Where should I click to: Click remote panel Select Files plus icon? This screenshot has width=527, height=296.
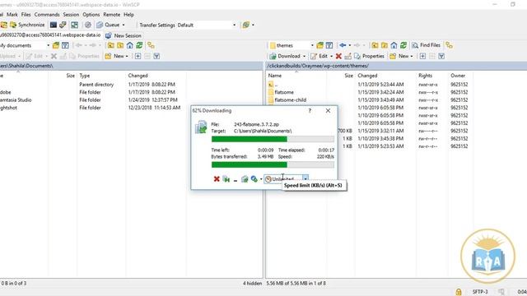(422, 56)
